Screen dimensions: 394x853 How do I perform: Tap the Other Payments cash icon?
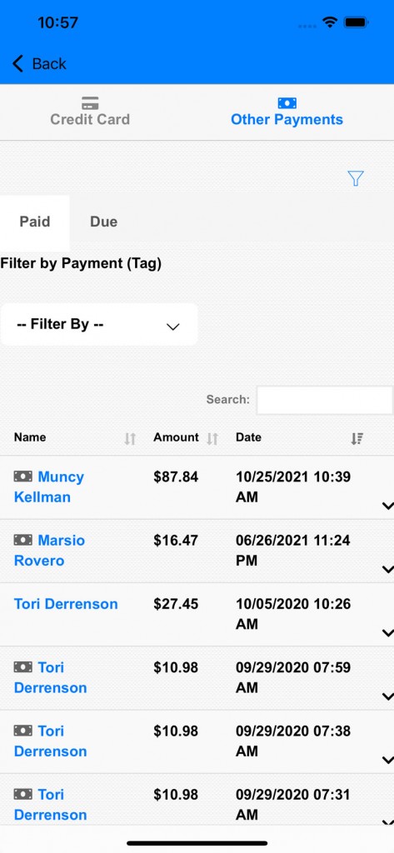287,102
